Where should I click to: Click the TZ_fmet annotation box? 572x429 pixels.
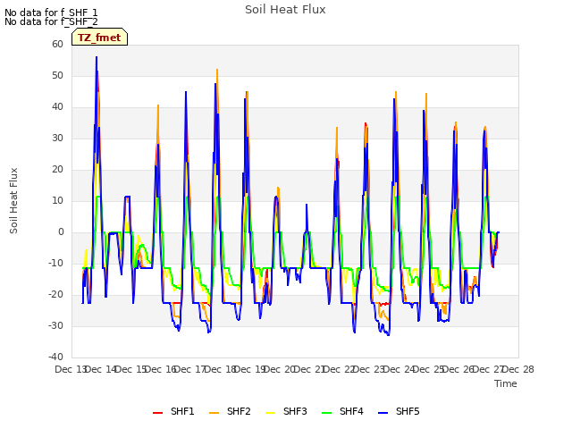(x=99, y=37)
